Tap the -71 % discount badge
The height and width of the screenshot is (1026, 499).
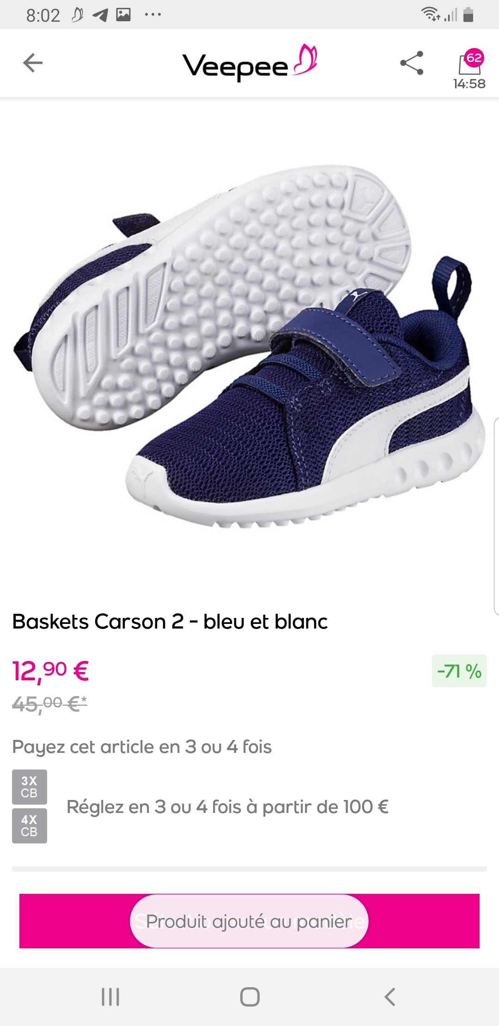tap(459, 671)
